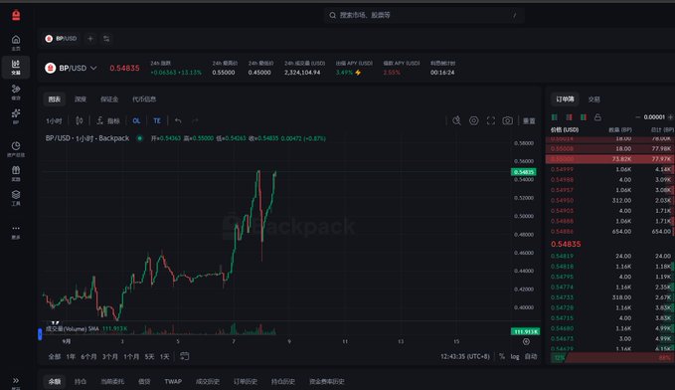Enter fullscreen chart mode

[x=491, y=120]
